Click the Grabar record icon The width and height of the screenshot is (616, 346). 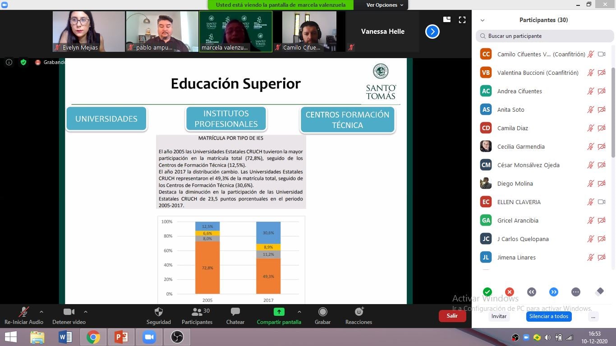pyautogui.click(x=322, y=312)
